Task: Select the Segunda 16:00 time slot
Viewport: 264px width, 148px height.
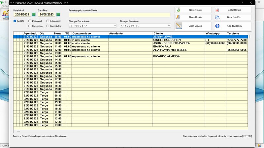Action: [130, 69]
